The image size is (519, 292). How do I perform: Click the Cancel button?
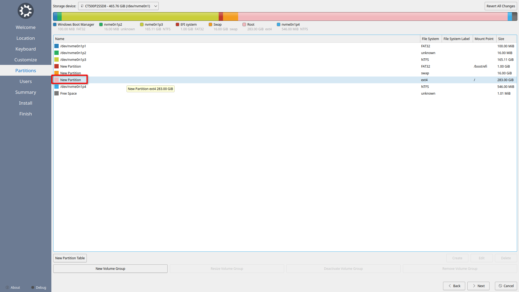506,286
